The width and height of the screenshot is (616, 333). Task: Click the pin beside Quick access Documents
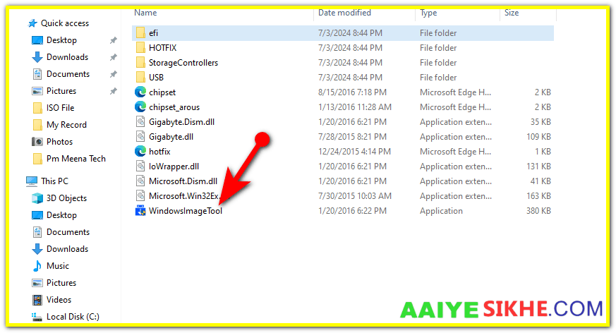113,74
